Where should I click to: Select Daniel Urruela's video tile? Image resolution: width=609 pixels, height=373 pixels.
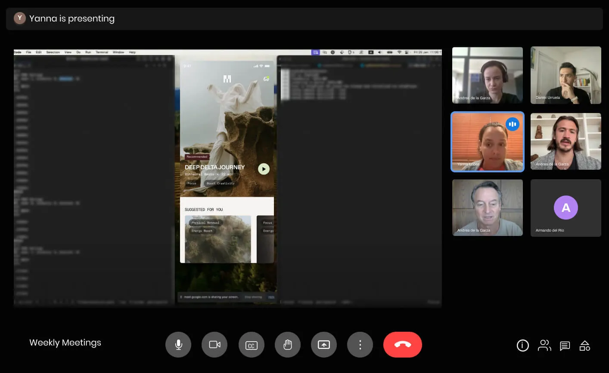coord(565,75)
